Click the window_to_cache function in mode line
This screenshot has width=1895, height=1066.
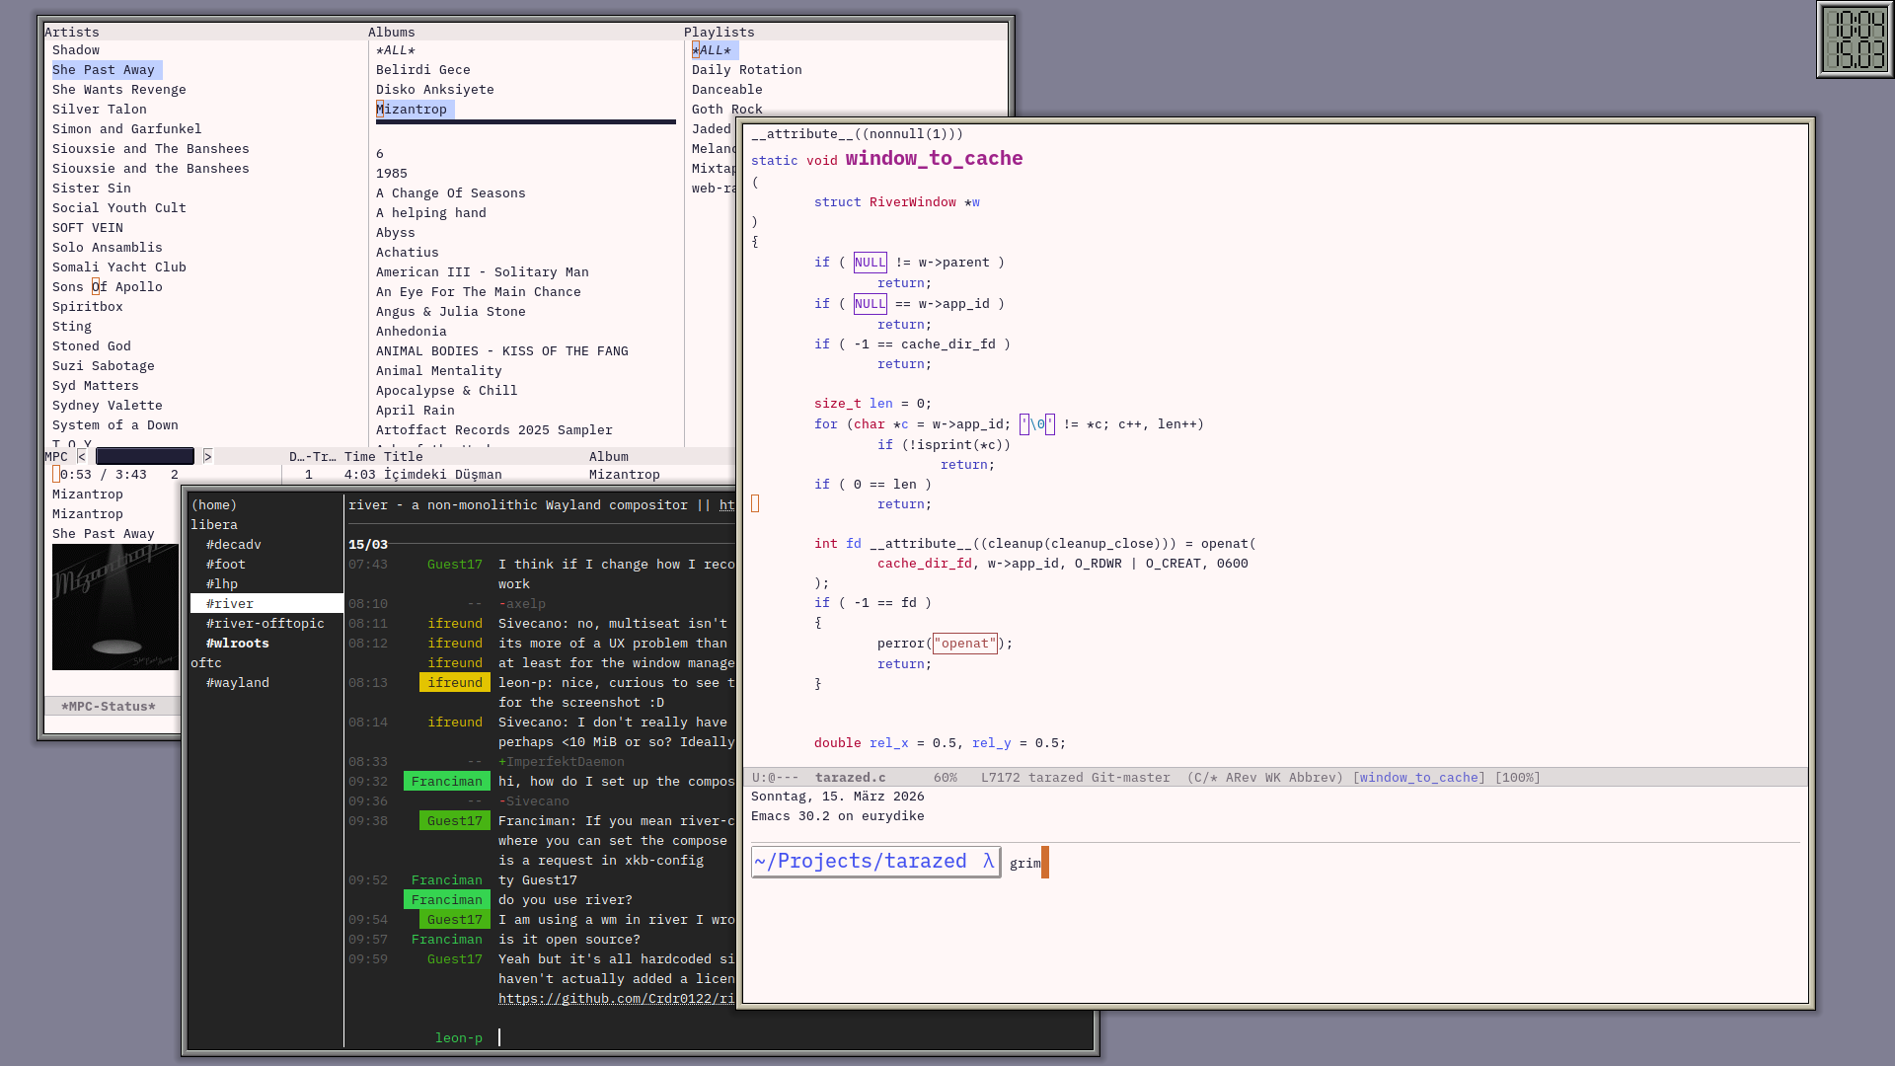(1420, 778)
